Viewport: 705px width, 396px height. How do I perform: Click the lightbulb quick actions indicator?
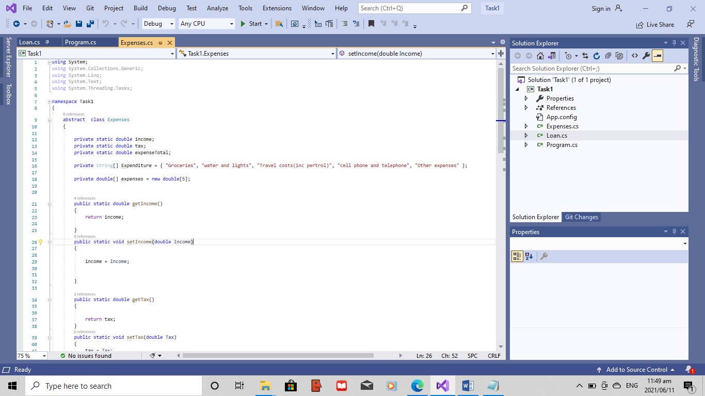(41, 241)
